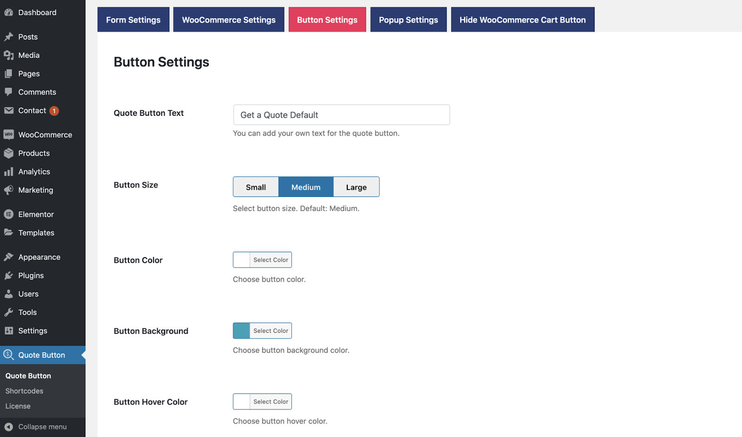
Task: Open the Popup Settings tab
Action: (409, 20)
